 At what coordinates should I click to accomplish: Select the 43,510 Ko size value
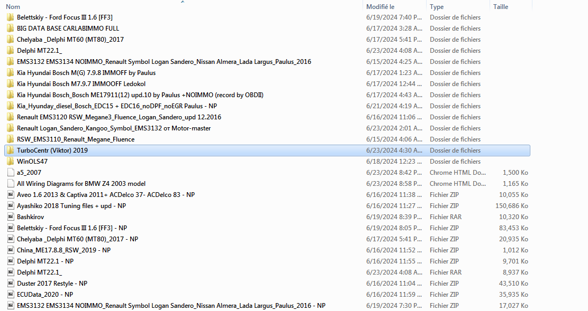[x=513, y=284]
